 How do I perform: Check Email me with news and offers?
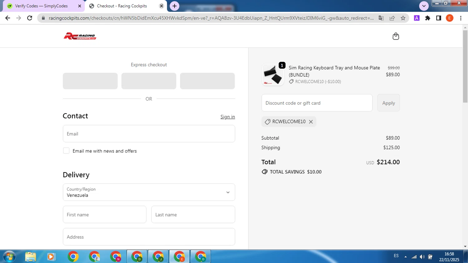click(66, 151)
